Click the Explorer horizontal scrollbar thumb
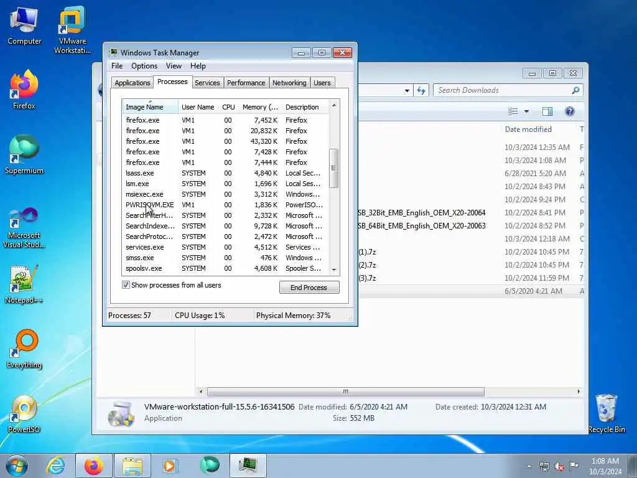The image size is (637, 478). click(346, 391)
